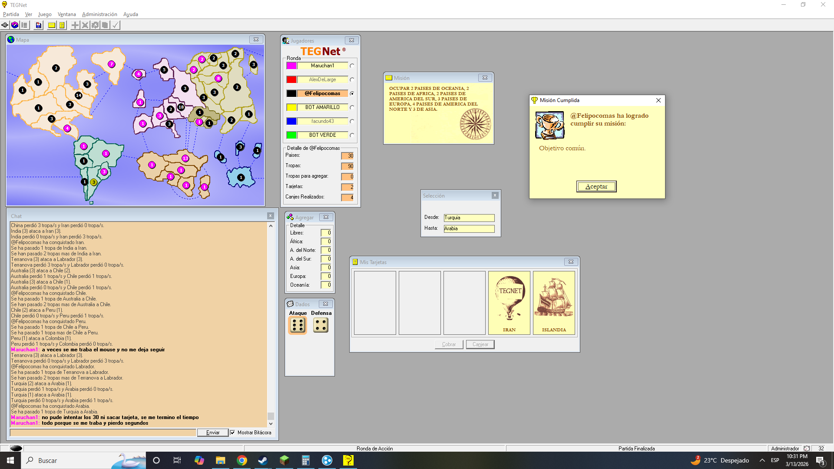Click the chat scrollbar down arrow
The width and height of the screenshot is (834, 469).
(x=271, y=423)
